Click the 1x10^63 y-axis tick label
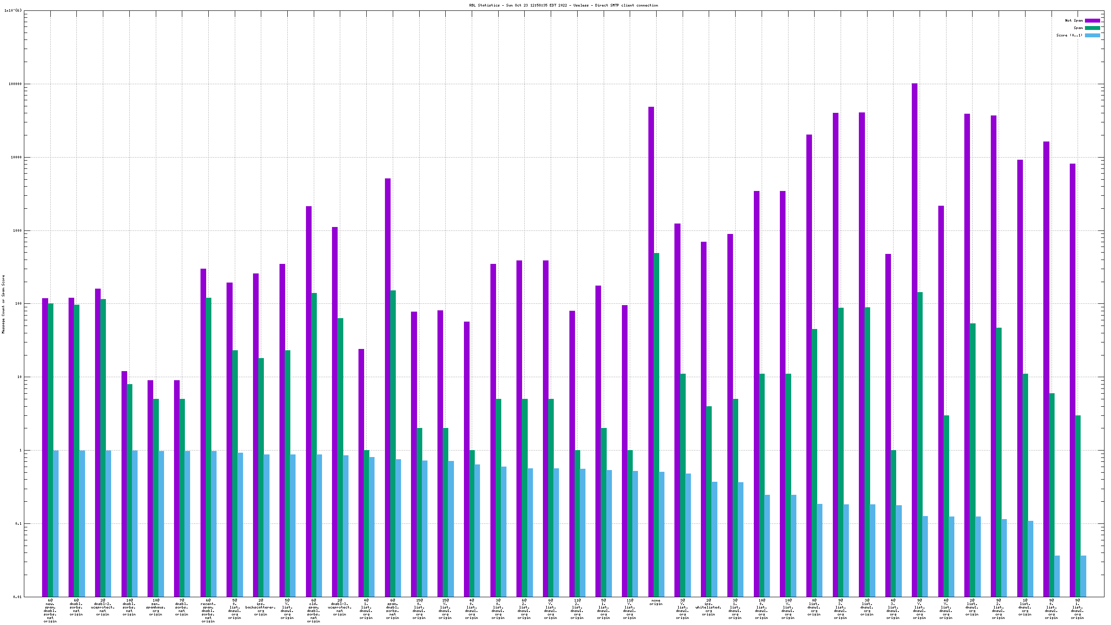Image resolution: width=1111 pixels, height=625 pixels. 13,10
